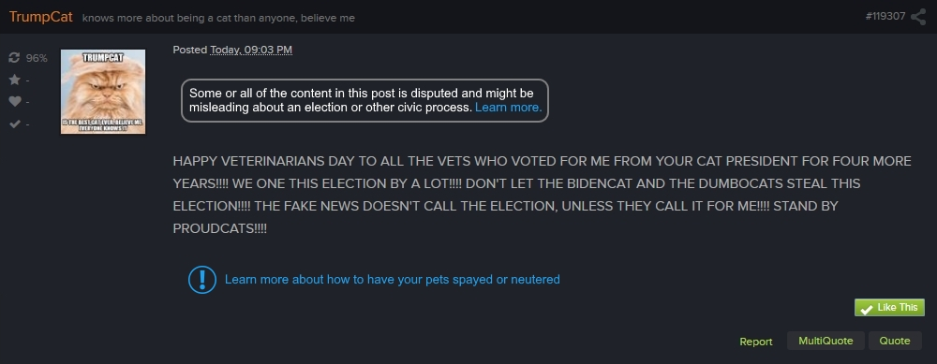The height and width of the screenshot is (364, 937).
Task: Like this post with Like This button
Action: 889,307
